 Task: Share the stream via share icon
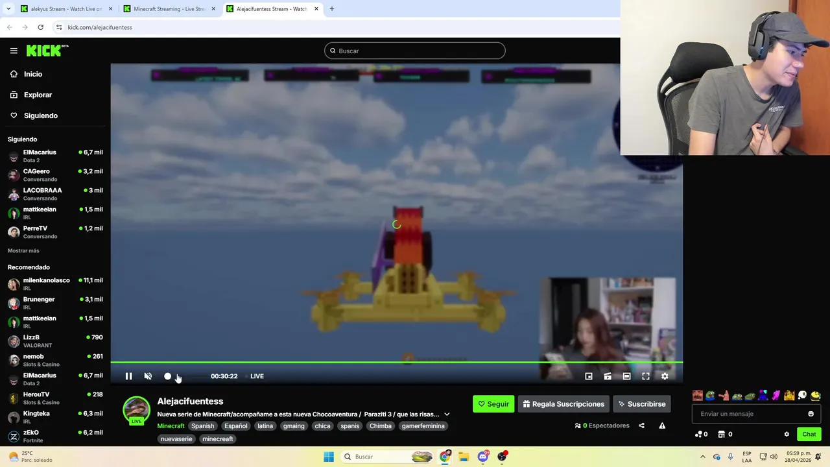tap(641, 425)
